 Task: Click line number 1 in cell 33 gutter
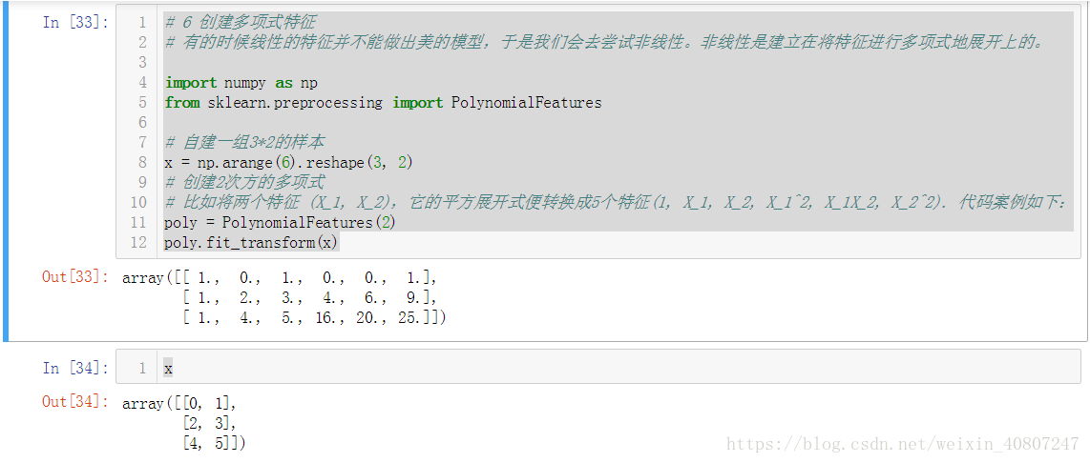coord(142,22)
